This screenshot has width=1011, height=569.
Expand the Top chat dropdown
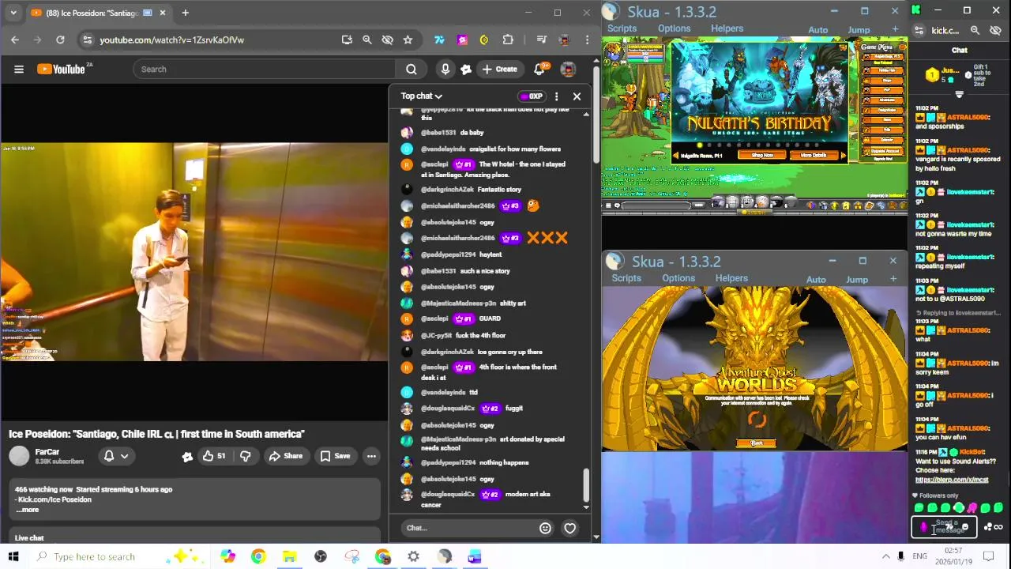pyautogui.click(x=422, y=96)
